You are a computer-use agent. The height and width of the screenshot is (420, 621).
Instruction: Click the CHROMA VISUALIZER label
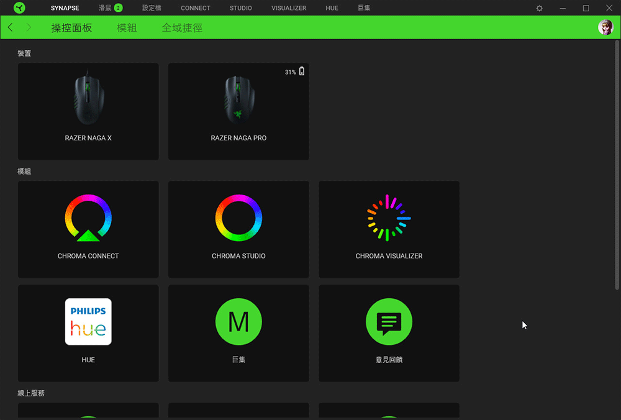point(389,256)
